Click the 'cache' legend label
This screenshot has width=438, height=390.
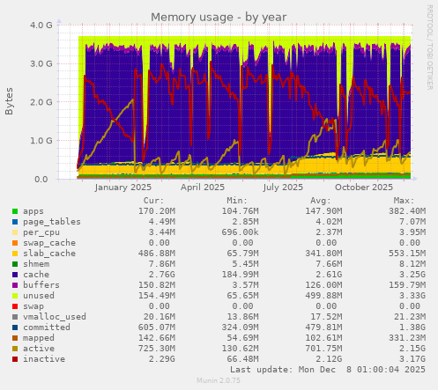[x=36, y=275]
